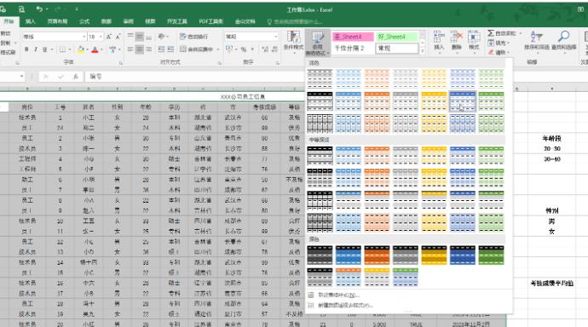
Task: Expand Merge and Center (合并后居中) dropdown arrow
Action: coord(218,49)
